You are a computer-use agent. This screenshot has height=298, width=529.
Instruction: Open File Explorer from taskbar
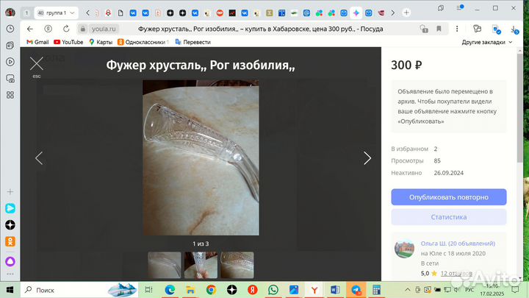pyautogui.click(x=190, y=290)
